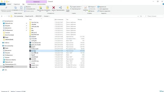
Task: Click Select all (Выделить все)
Action: coord(102,7)
